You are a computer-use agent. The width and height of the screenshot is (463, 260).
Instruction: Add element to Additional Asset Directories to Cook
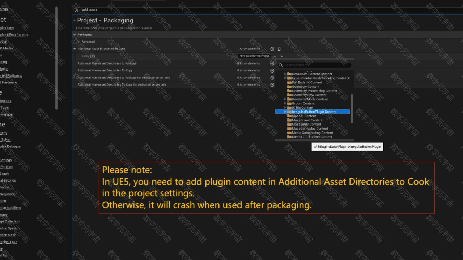point(272,49)
